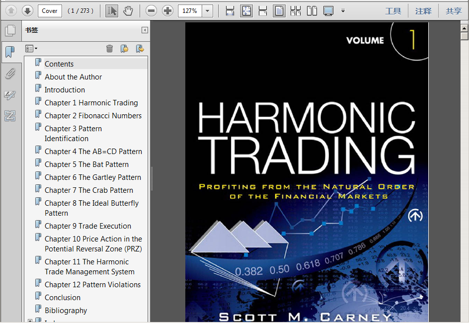Jump to Introduction bookmark
The image size is (469, 323).
point(65,90)
